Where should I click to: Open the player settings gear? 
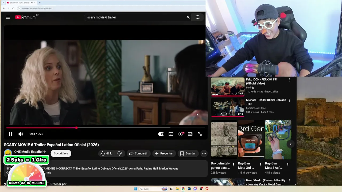click(181, 134)
